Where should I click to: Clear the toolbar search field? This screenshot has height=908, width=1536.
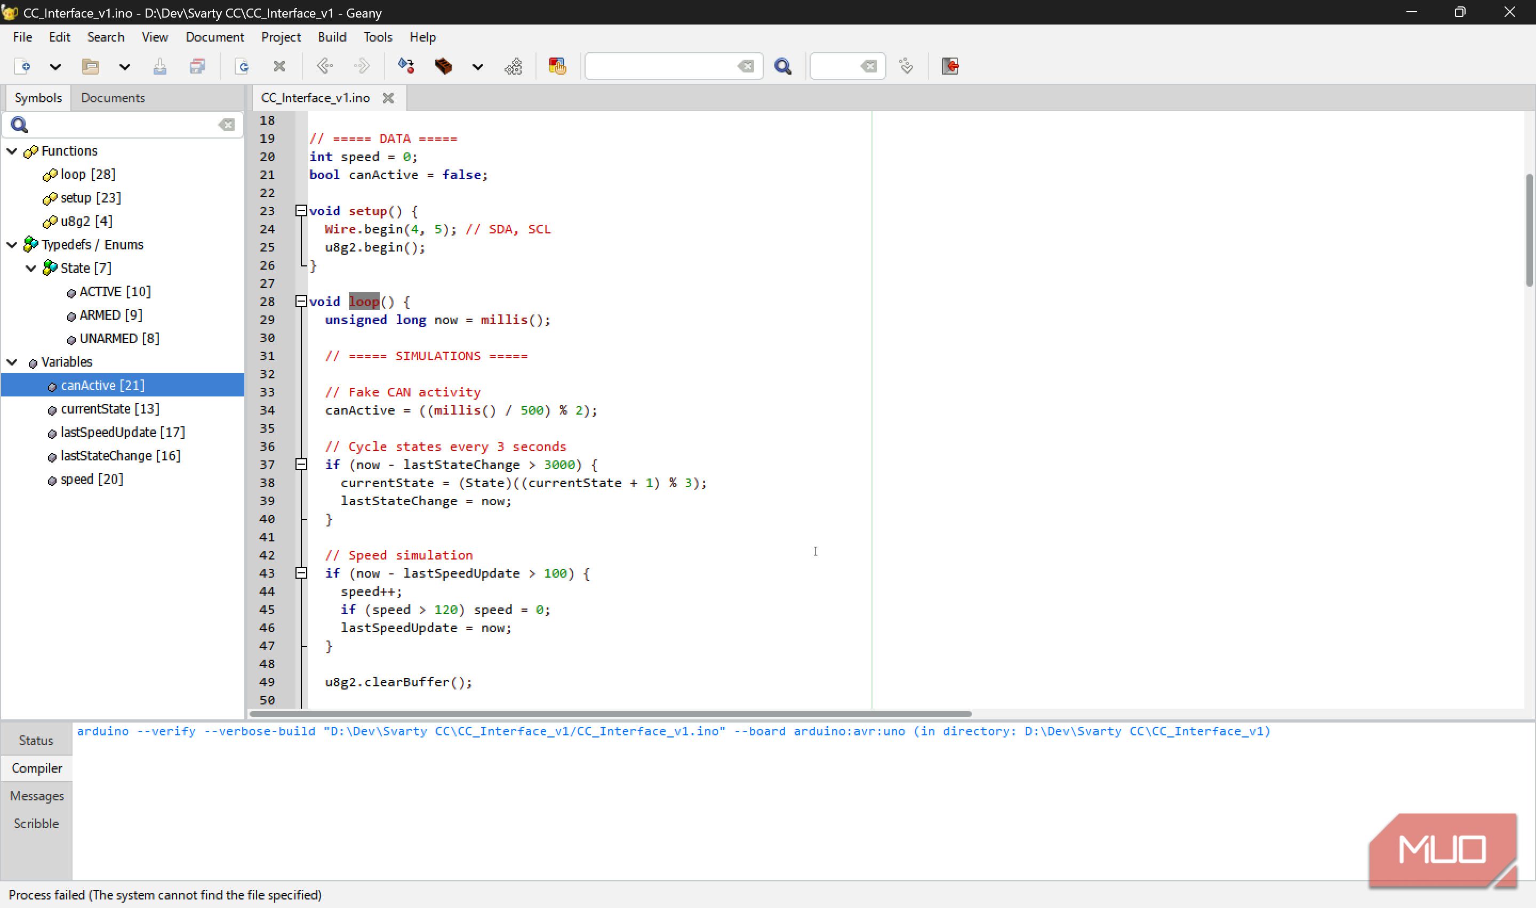[x=746, y=66]
